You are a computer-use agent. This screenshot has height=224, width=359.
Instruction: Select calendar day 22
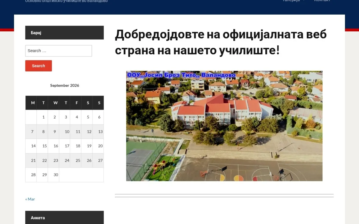pyautogui.click(x=42, y=160)
